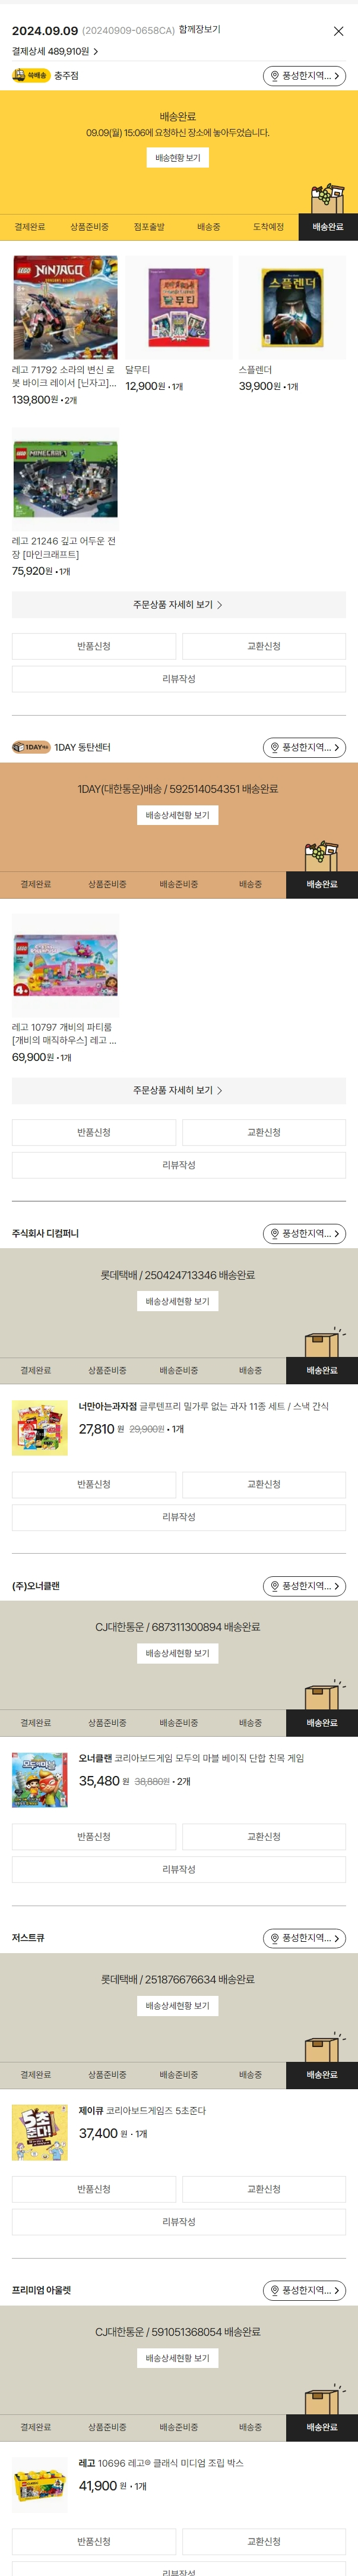Open the 스플렌더 board game thumbnail

click(292, 307)
